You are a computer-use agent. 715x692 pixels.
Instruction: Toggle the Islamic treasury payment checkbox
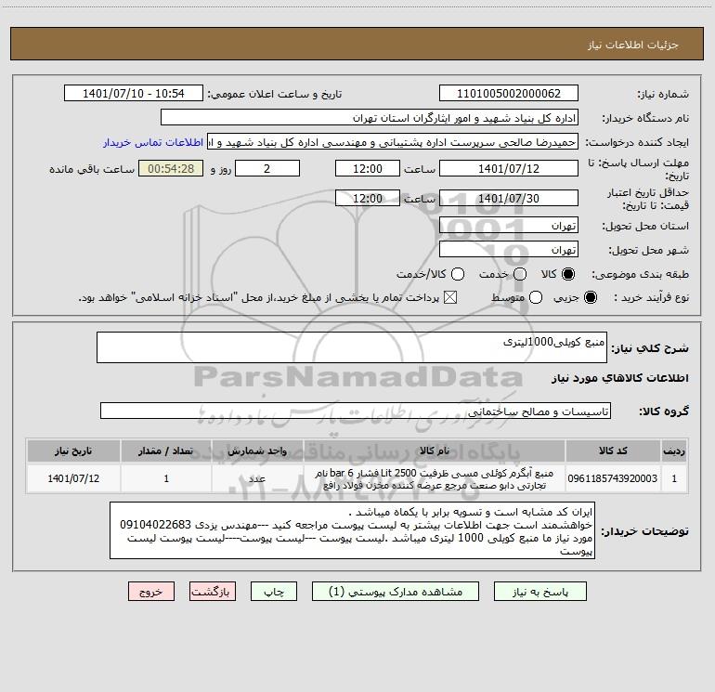(x=450, y=297)
